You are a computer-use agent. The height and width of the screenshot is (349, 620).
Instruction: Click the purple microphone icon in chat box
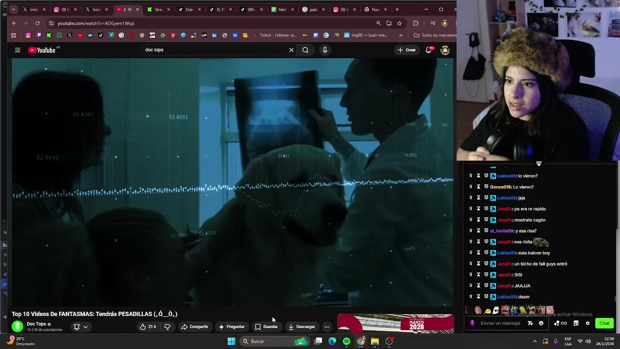click(x=472, y=323)
